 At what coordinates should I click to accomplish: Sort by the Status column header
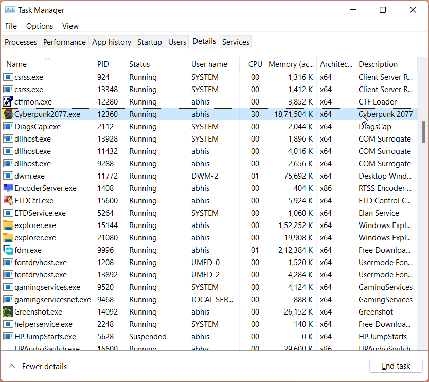click(157, 64)
